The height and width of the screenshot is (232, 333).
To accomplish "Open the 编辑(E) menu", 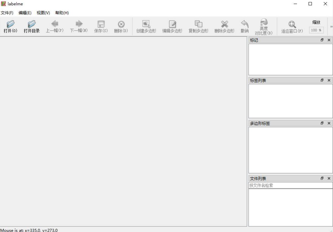I will pyautogui.click(x=25, y=13).
